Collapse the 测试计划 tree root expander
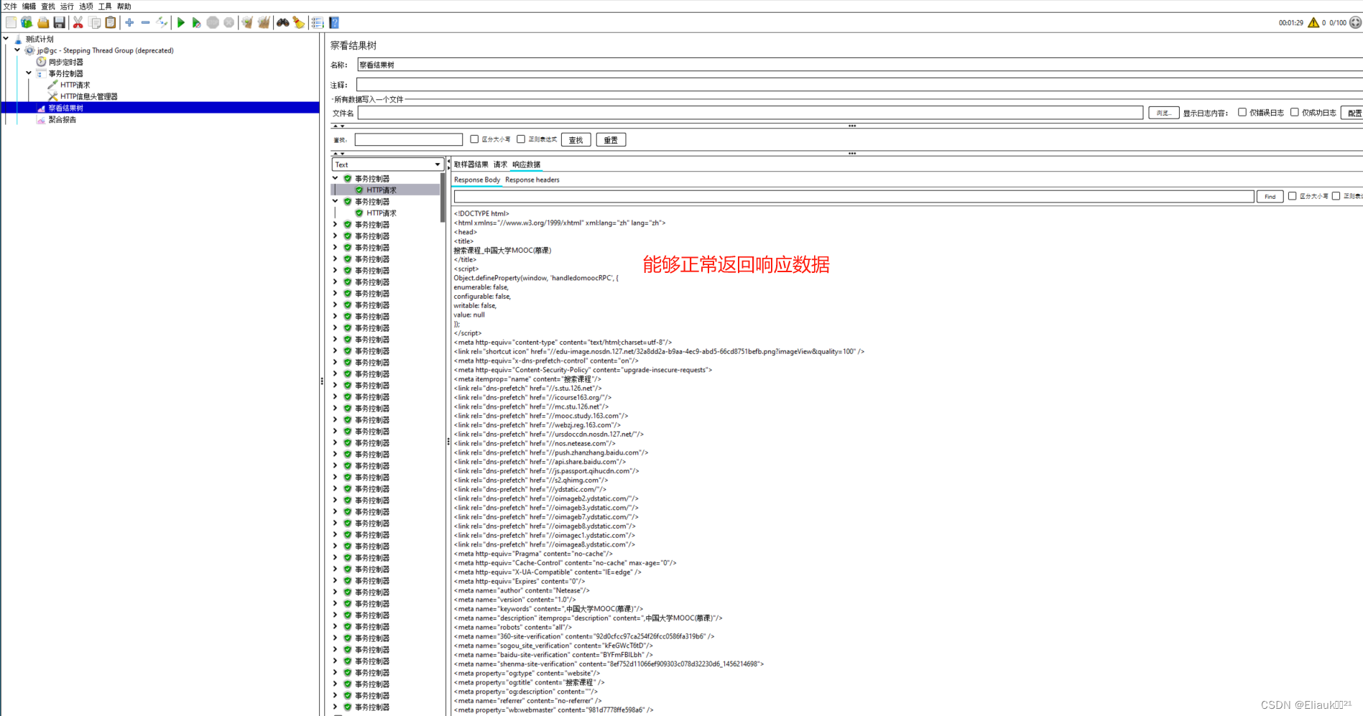The width and height of the screenshot is (1363, 716). tap(6, 39)
